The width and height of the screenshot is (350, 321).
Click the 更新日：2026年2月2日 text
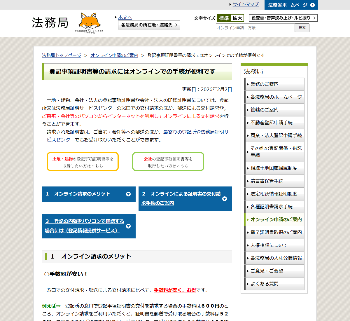[207, 89]
